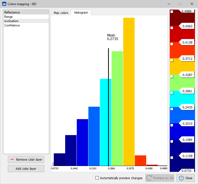Choose Inclination from the layer list
The image size is (198, 184).
pyautogui.click(x=11, y=21)
